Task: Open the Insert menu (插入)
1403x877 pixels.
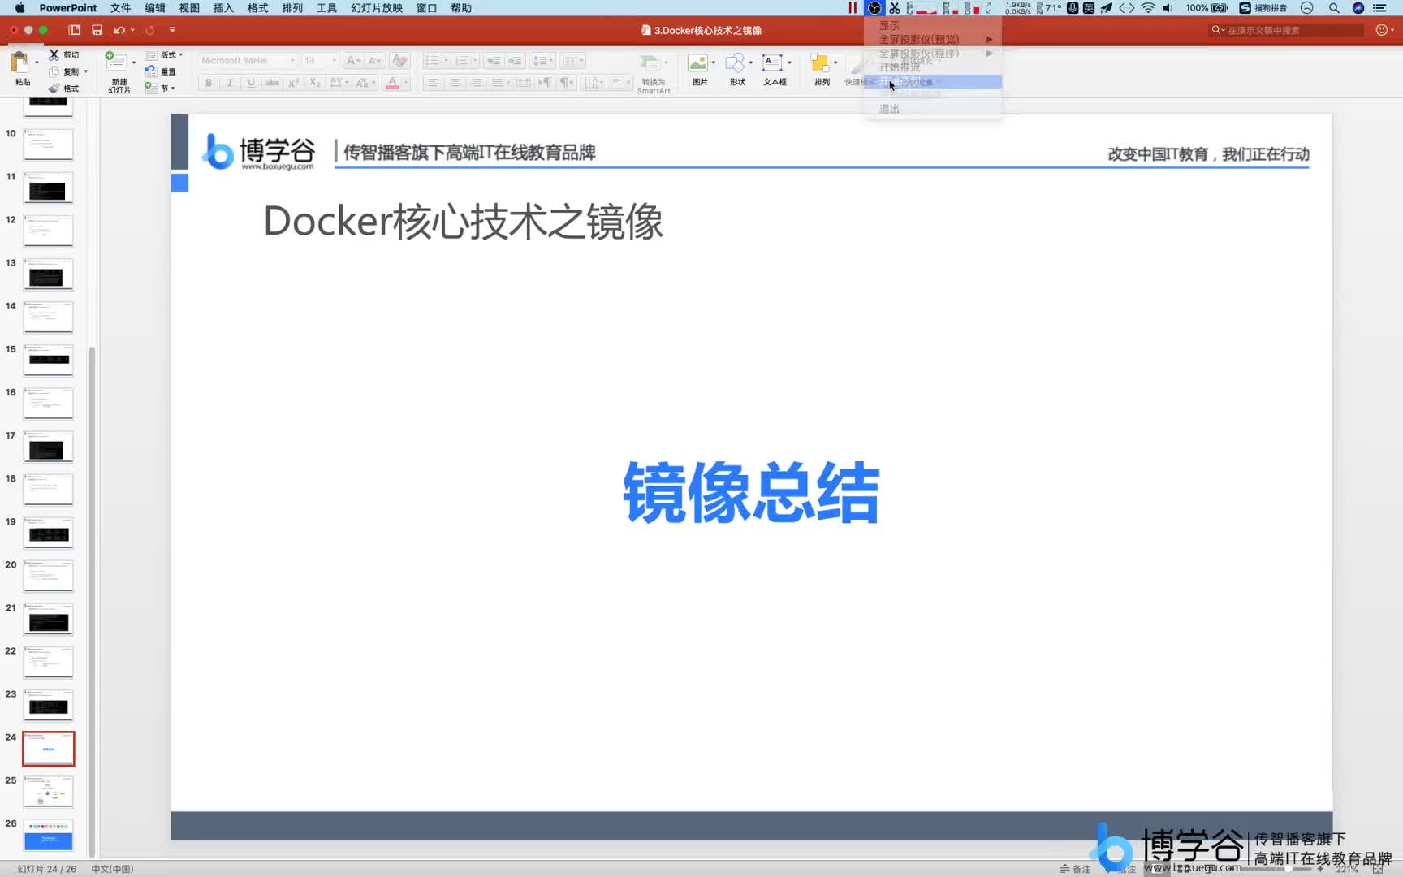Action: 223,8
